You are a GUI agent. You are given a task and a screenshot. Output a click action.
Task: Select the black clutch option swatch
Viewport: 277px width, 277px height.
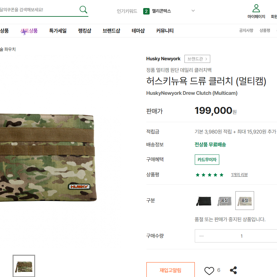pyautogui.click(x=204, y=201)
